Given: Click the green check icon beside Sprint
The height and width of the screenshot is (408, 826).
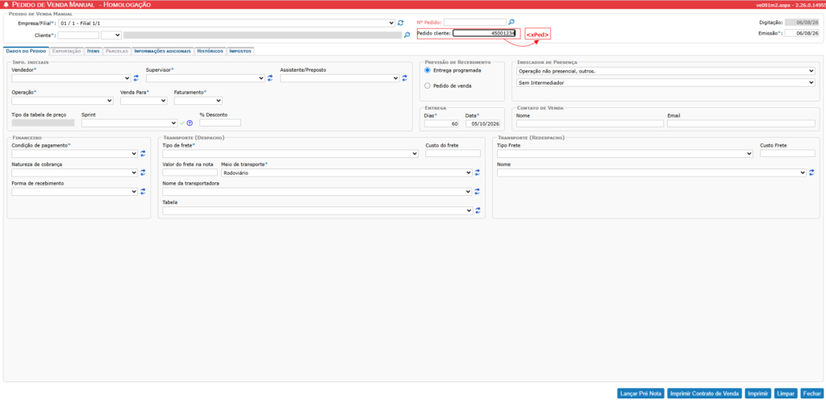Looking at the screenshot, I should point(182,123).
